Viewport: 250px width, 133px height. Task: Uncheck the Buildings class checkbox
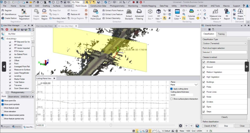(204, 82)
